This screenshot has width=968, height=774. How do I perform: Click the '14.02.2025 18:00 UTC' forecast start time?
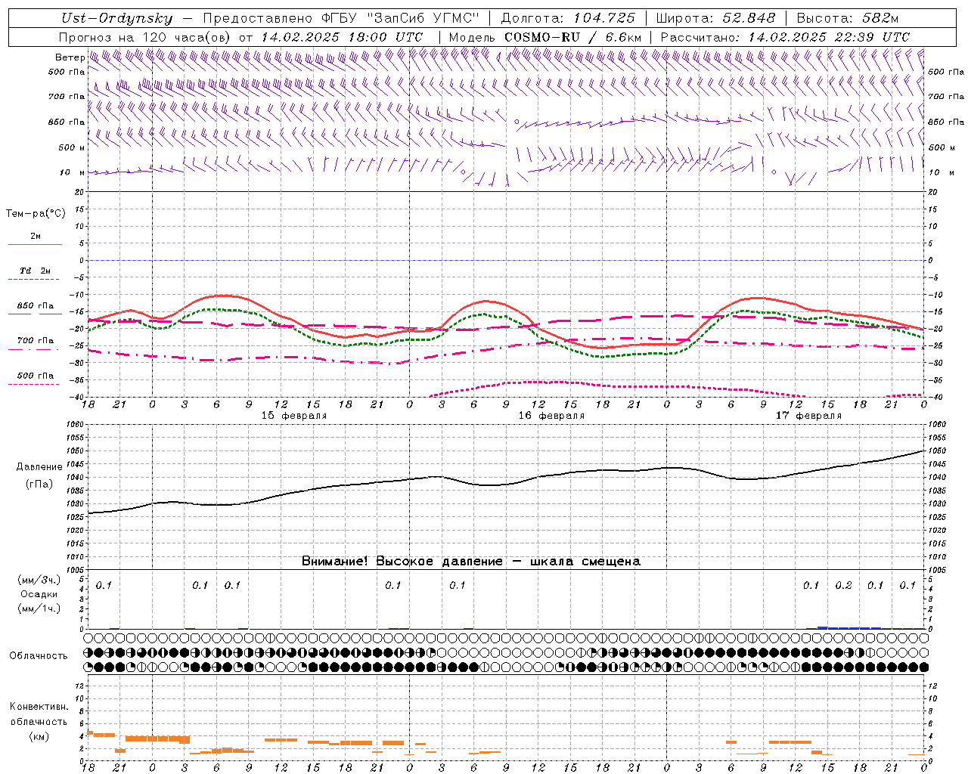(x=342, y=37)
